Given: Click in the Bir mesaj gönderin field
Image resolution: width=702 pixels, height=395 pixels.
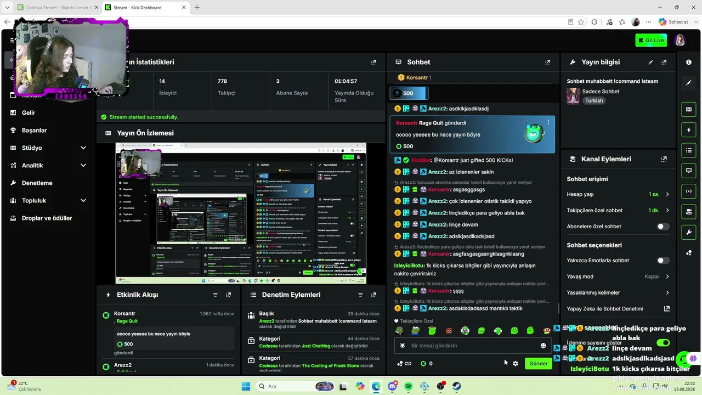Looking at the screenshot, I should pyautogui.click(x=473, y=346).
